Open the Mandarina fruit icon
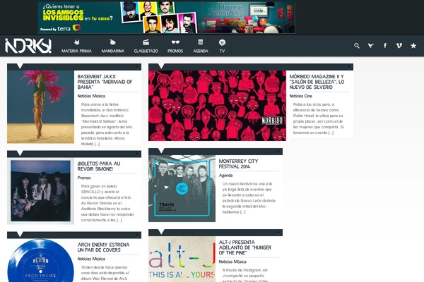Screen dimensions: 424x282 coord(113,42)
